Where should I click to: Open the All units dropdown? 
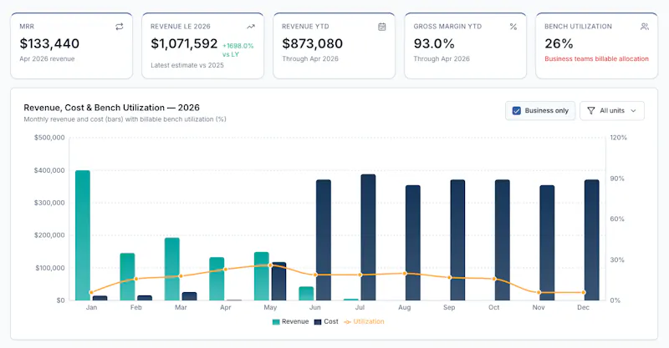point(612,111)
